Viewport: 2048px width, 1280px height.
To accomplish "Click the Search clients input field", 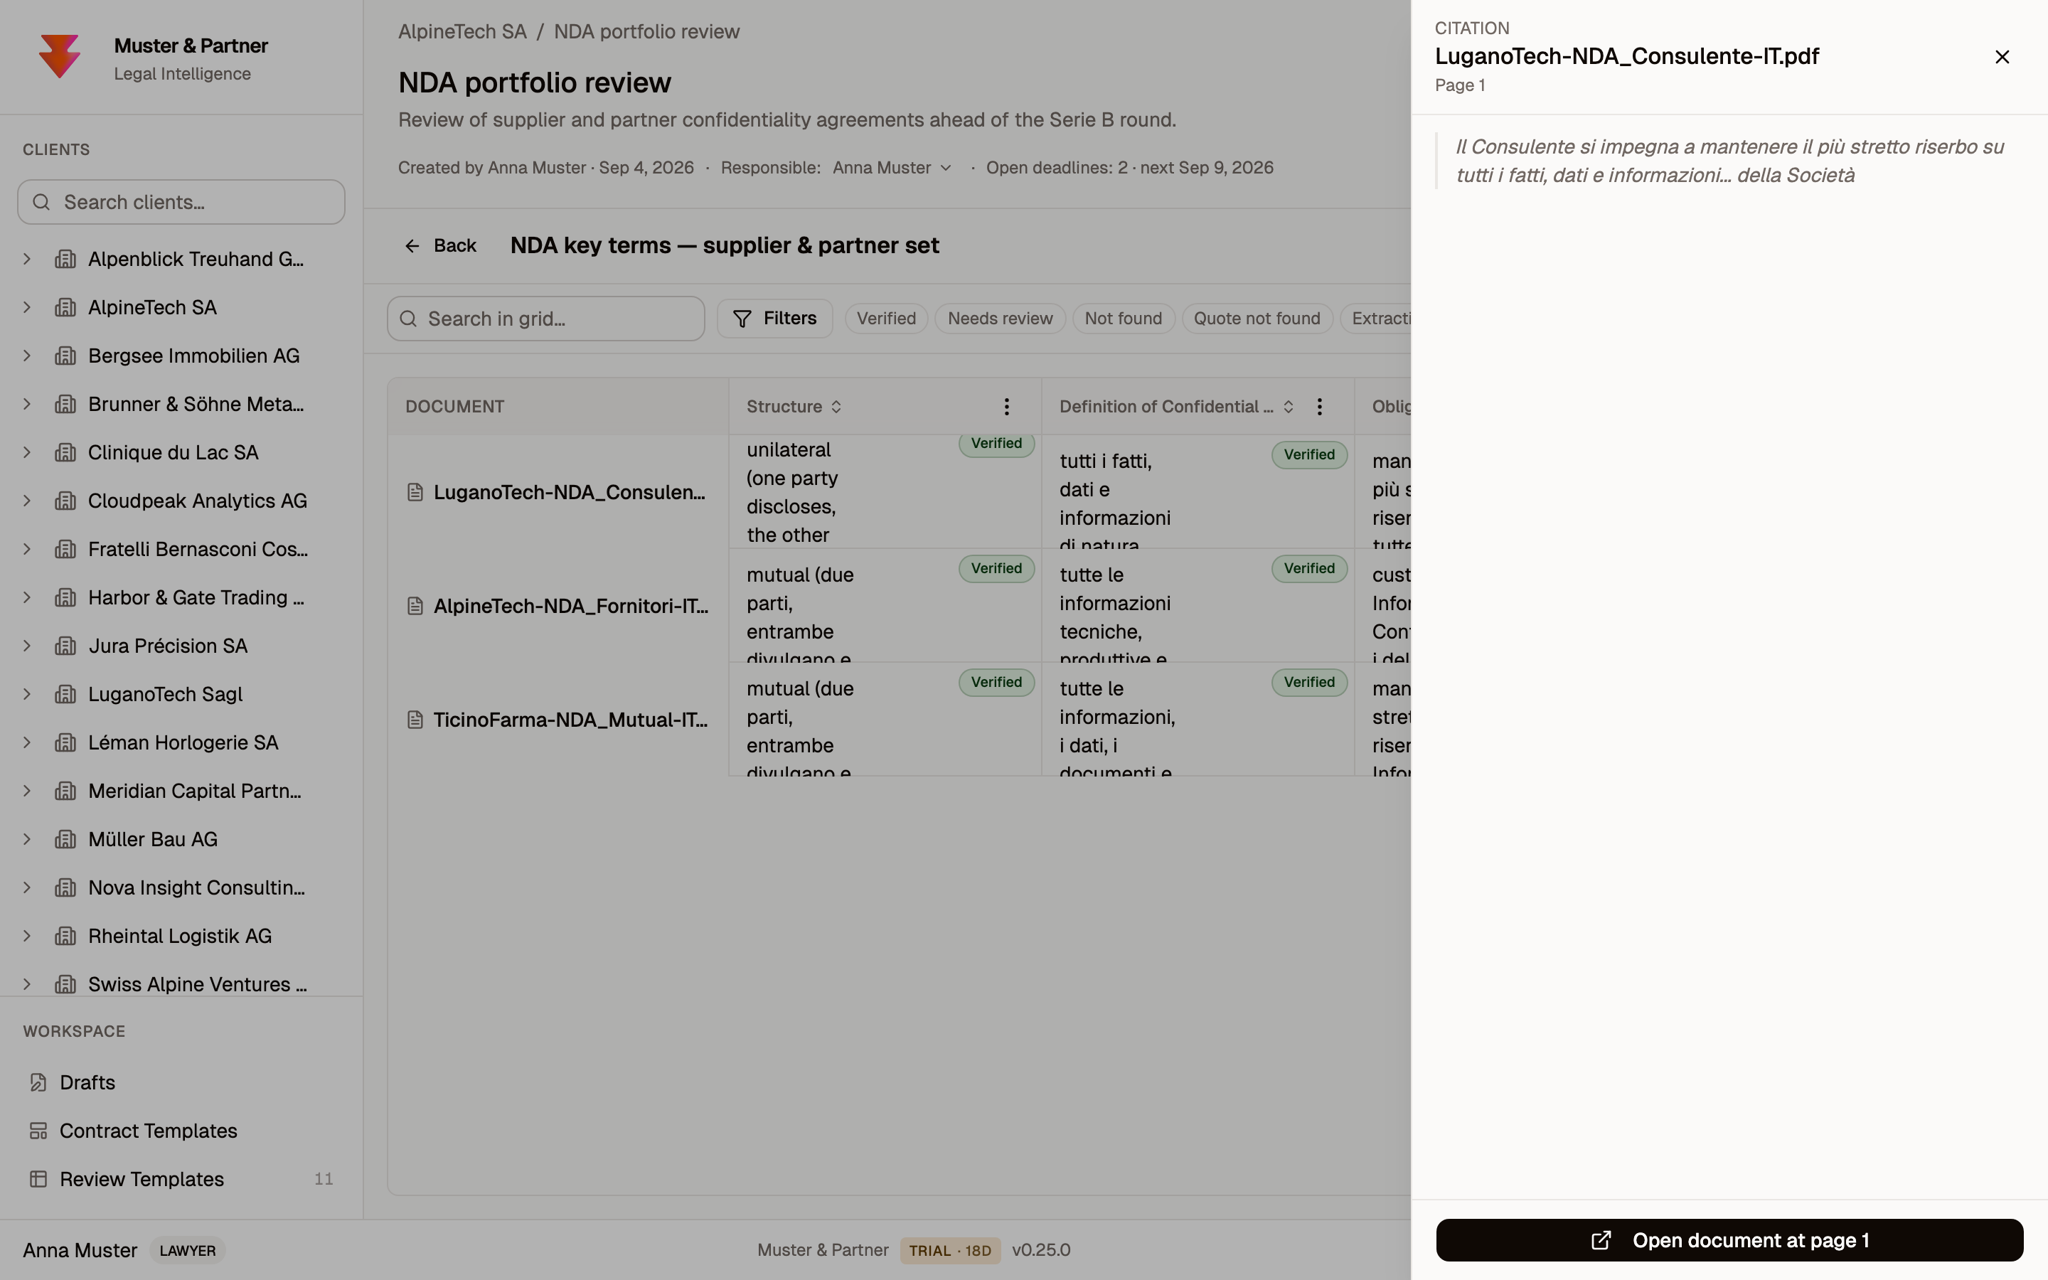I will (181, 201).
